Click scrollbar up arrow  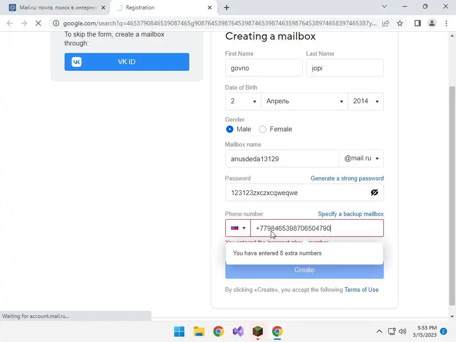tap(452, 36)
